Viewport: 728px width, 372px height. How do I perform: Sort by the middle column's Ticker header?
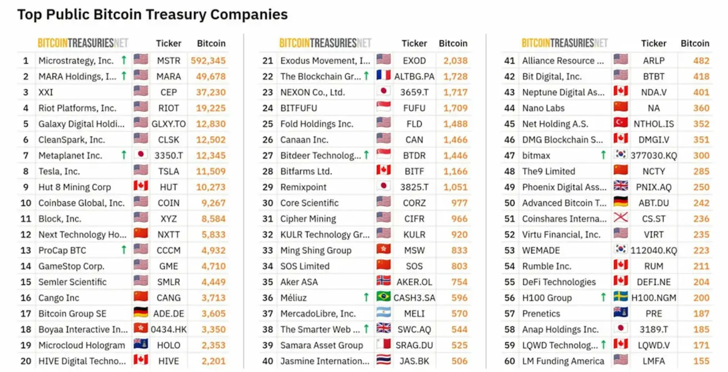coord(414,43)
